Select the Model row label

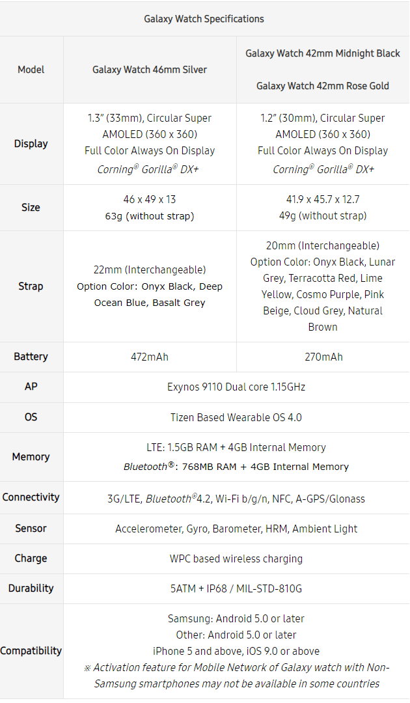click(31, 70)
